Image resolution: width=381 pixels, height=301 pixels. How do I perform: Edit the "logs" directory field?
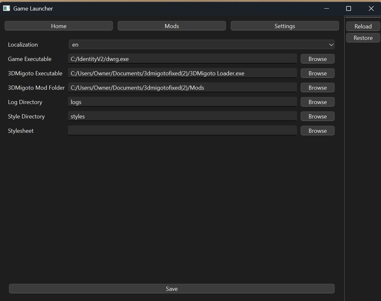182,102
